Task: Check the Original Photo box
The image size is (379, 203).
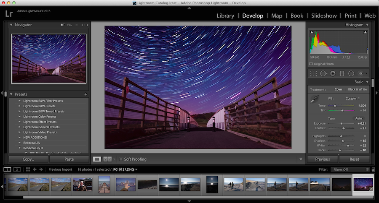Action: [311, 64]
